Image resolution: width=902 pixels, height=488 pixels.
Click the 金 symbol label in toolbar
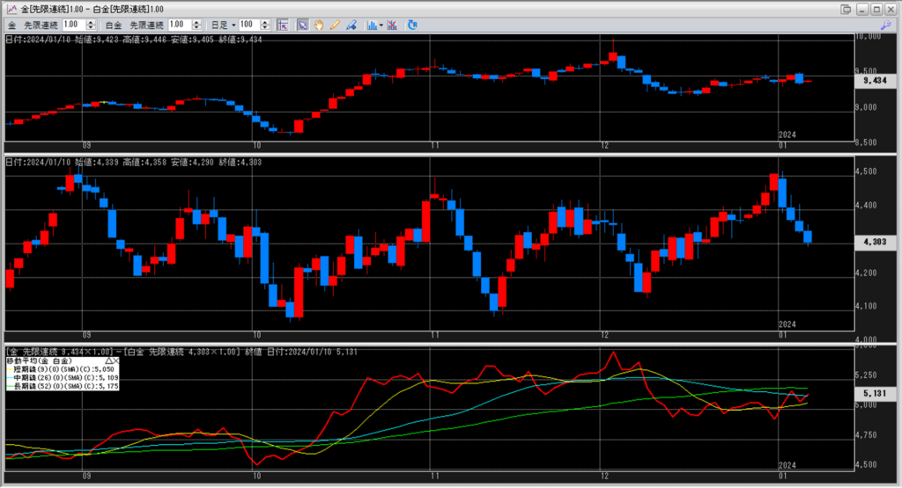coord(12,25)
